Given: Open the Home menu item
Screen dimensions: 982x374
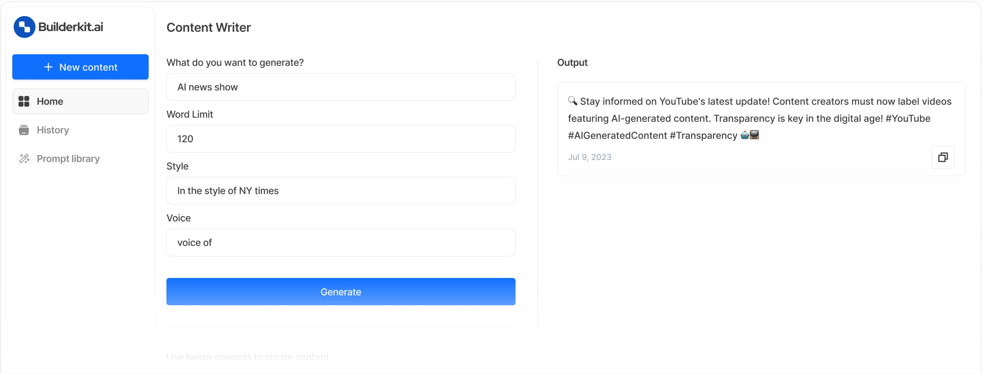Looking at the screenshot, I should point(80,101).
